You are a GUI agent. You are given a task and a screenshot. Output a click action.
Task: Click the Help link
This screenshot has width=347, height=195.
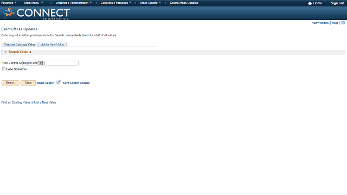(335, 23)
